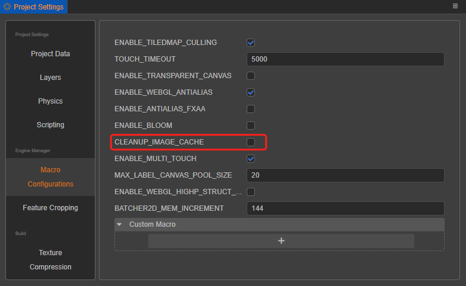Click the MAX_LABEL_CANVAS_POOL_SIZE input field

coord(345,175)
